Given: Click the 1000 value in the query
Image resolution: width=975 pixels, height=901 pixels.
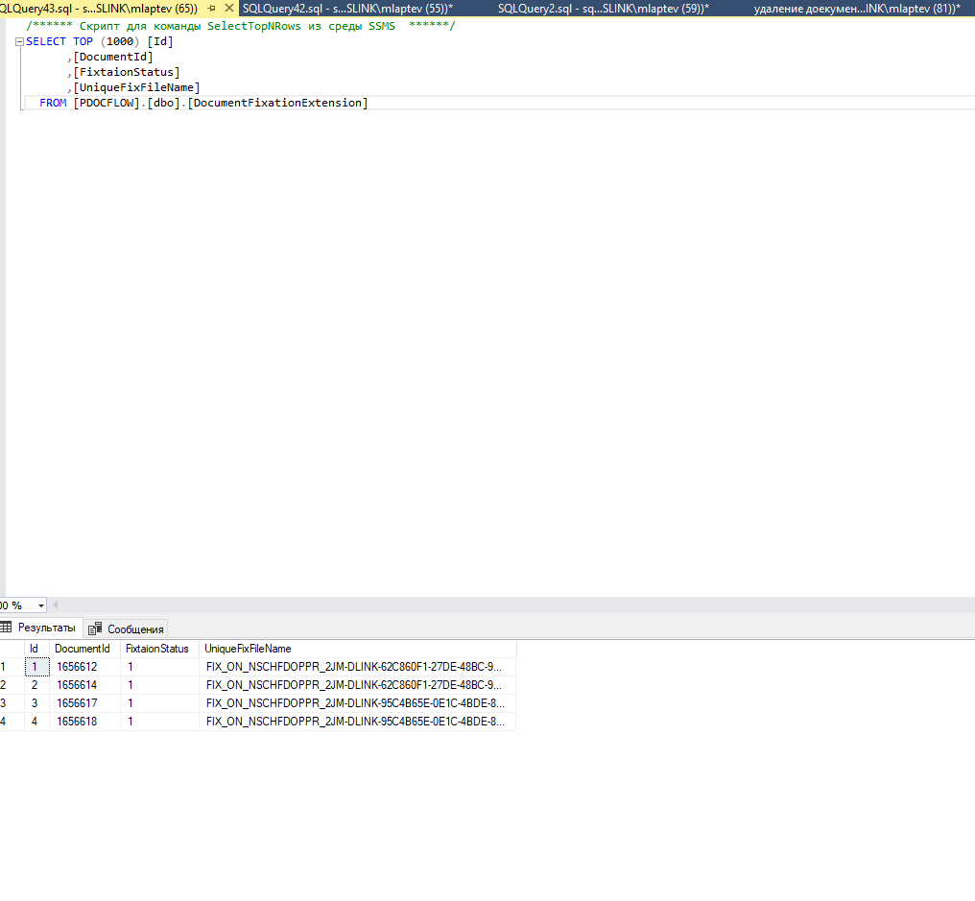Looking at the screenshot, I should pos(120,41).
